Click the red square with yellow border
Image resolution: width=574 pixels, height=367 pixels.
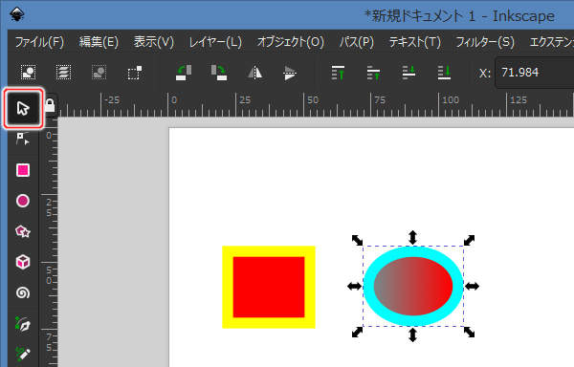(x=269, y=287)
